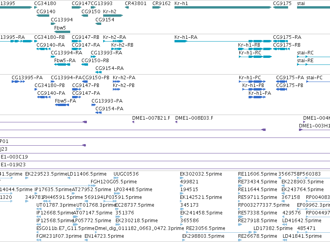Select the CG9140 gene label
330x242 pixels.
46,11
